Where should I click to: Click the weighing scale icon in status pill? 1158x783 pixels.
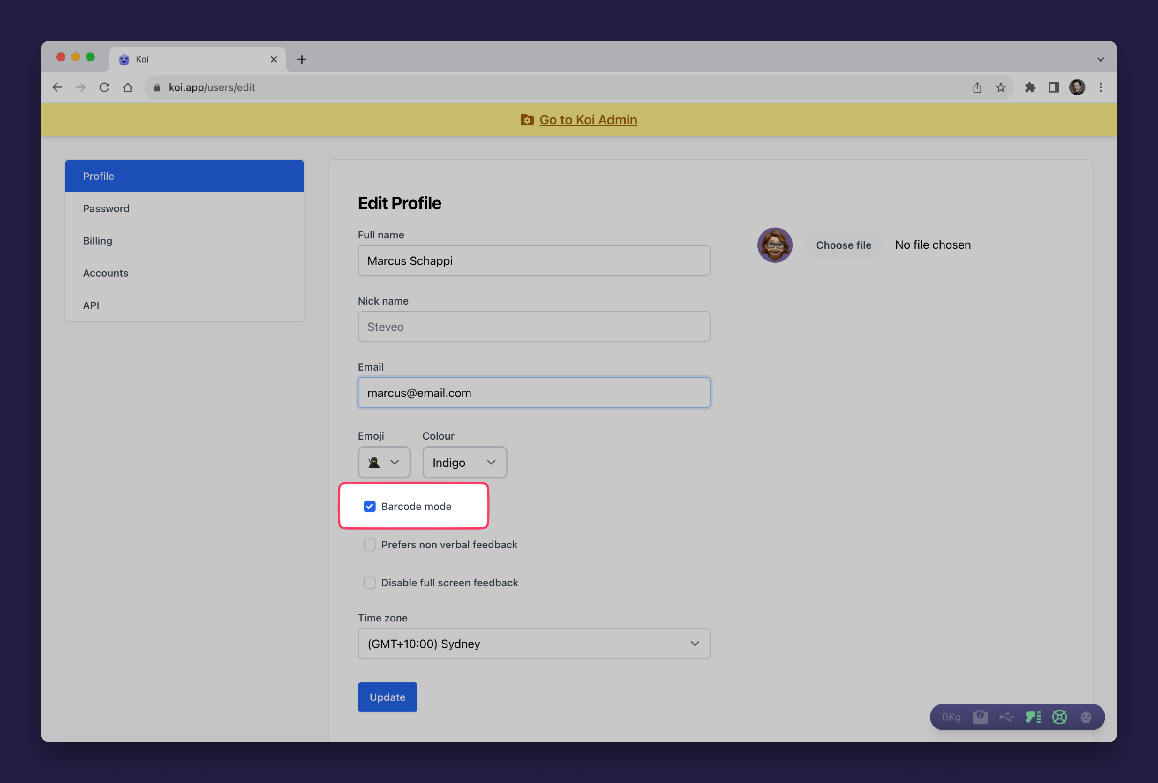tap(980, 717)
